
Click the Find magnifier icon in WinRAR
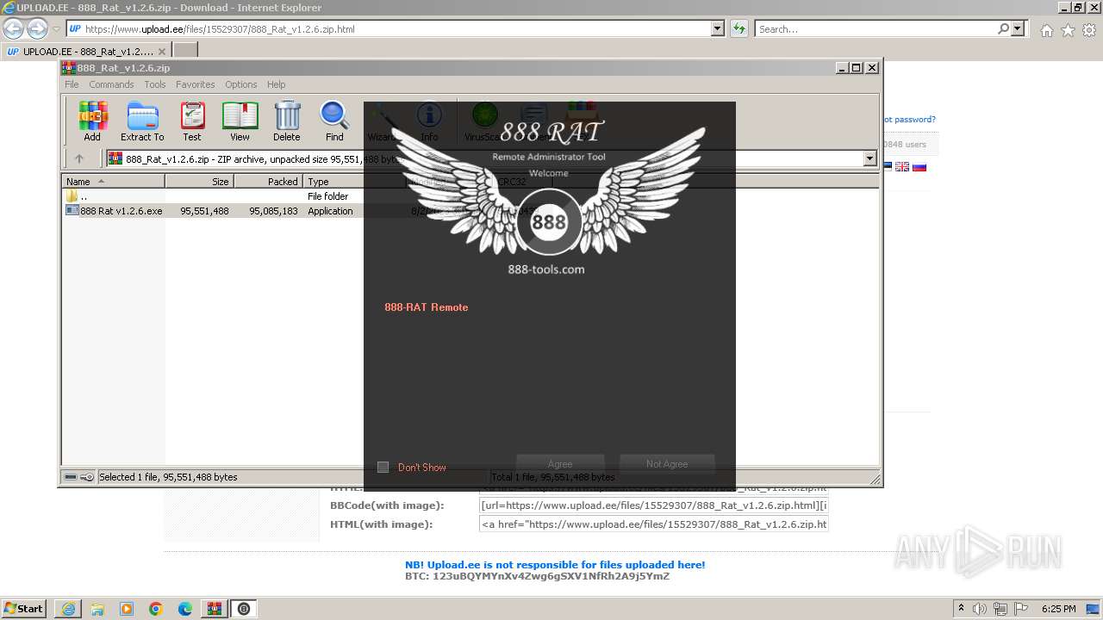click(334, 121)
